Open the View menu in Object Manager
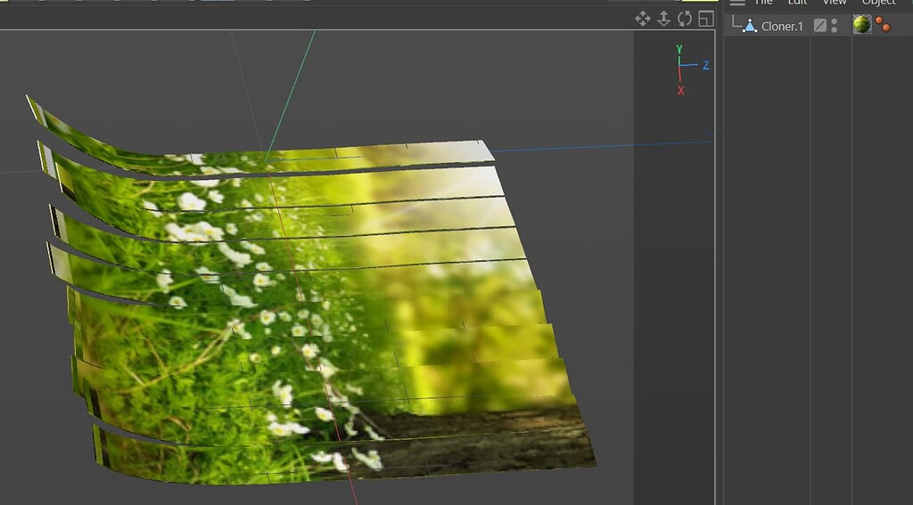Viewport: 913px width, 505px height. (x=834, y=3)
